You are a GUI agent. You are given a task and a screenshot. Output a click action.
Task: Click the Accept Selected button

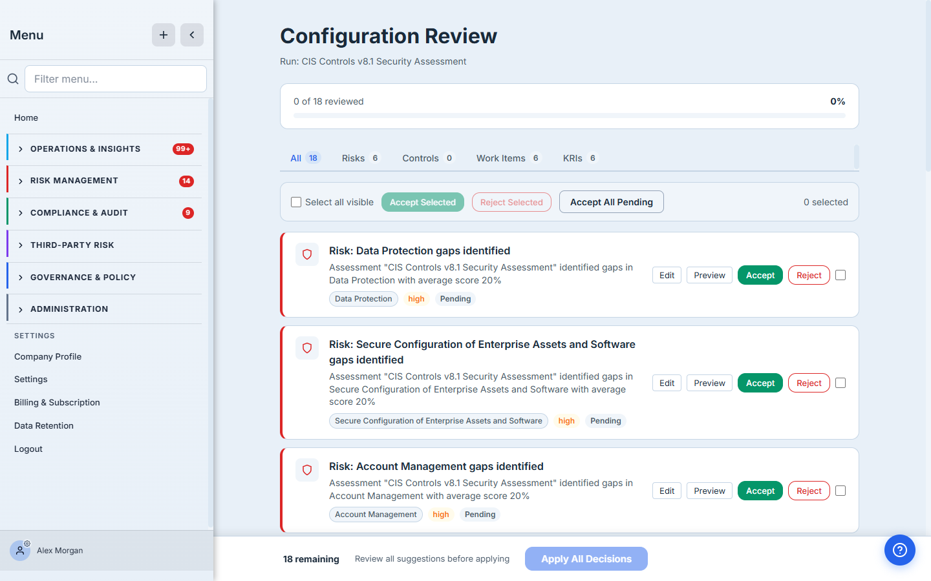tap(423, 202)
